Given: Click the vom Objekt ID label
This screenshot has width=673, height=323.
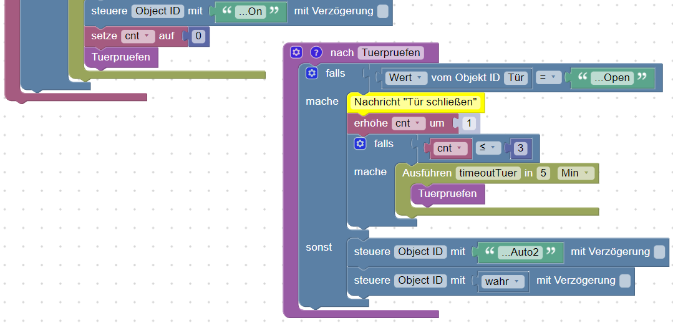Looking at the screenshot, I should [466, 78].
